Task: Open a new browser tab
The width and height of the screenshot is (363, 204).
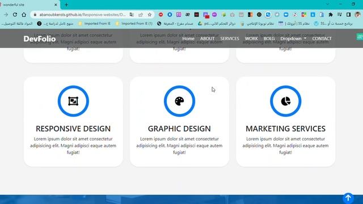Action: (x=66, y=5)
